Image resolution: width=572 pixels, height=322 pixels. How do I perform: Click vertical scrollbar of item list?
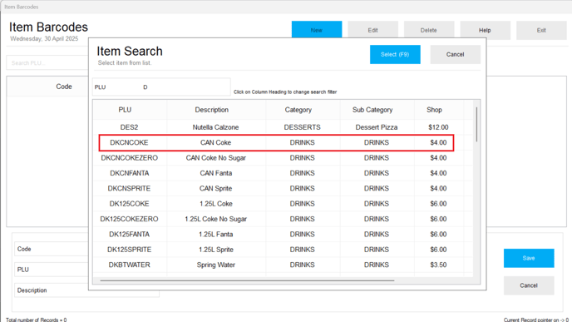(x=476, y=124)
